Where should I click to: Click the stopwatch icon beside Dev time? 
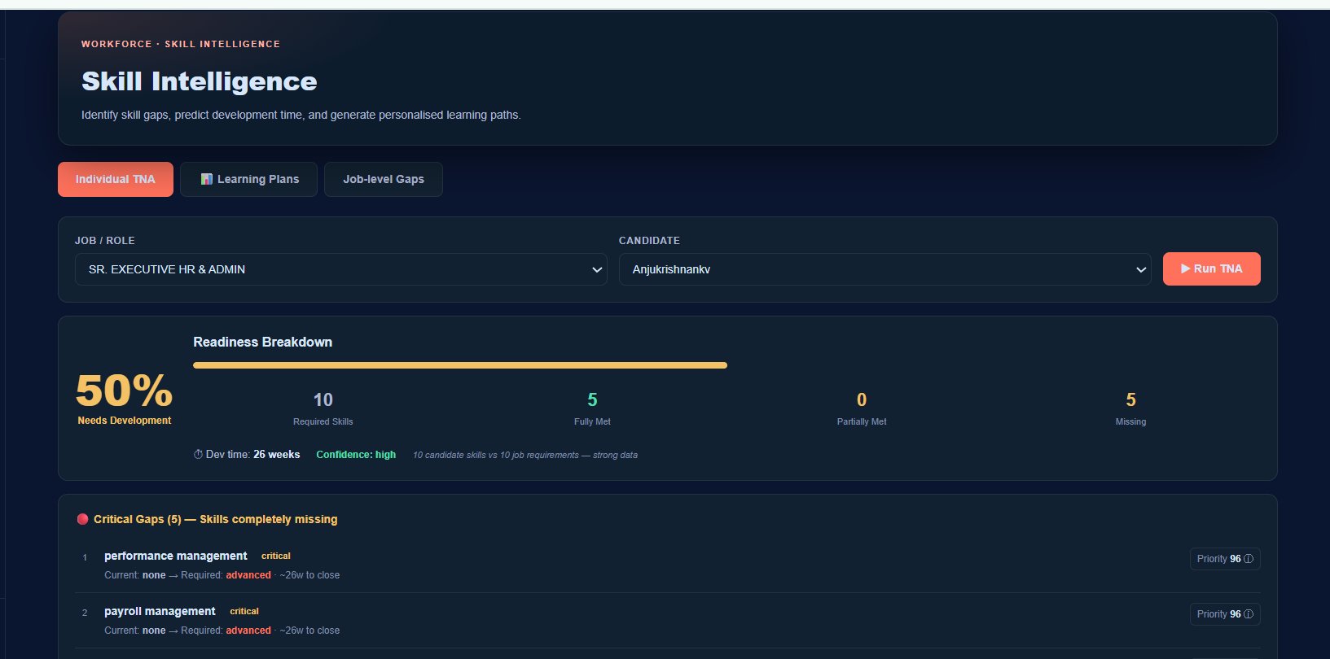tap(198, 455)
